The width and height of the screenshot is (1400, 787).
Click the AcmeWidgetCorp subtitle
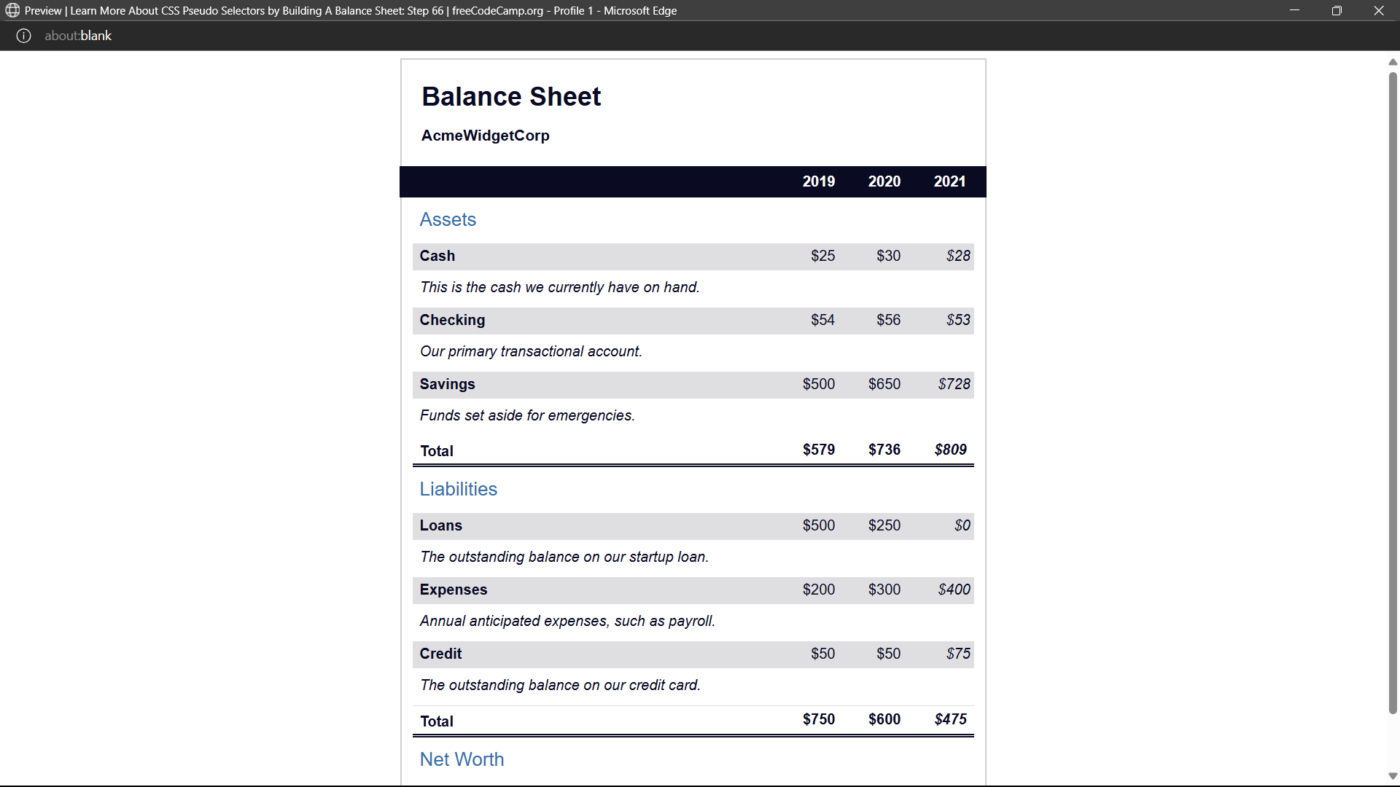[486, 136]
